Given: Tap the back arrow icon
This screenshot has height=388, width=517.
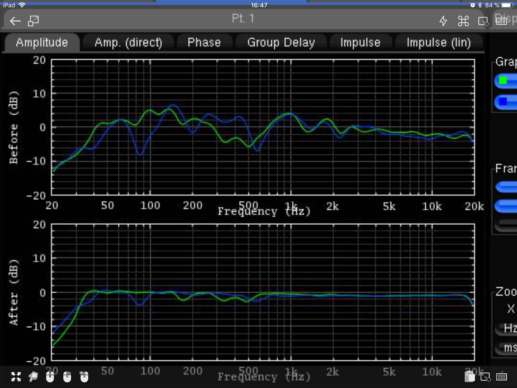Looking at the screenshot, I should [15, 21].
